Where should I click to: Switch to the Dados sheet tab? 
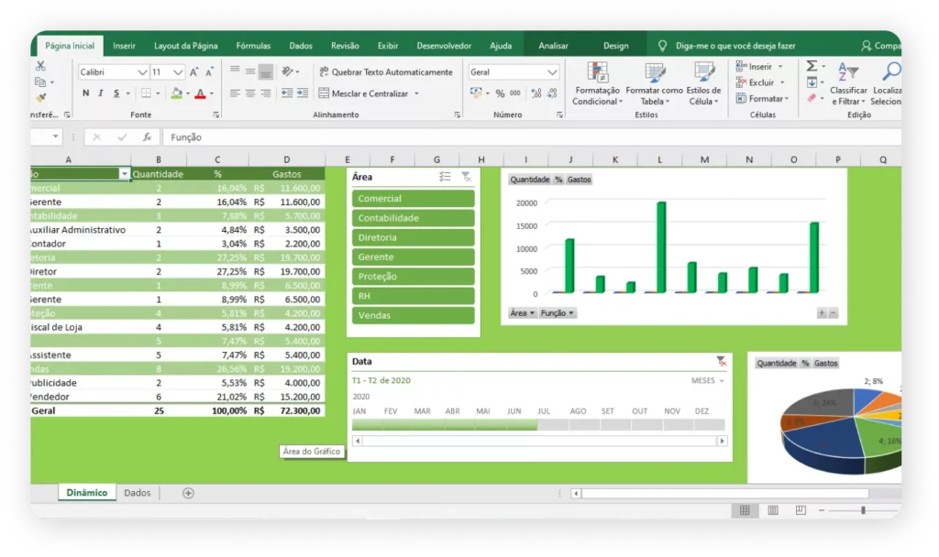138,493
